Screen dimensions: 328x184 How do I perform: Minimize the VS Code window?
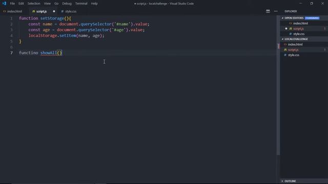pyautogui.click(x=301, y=4)
